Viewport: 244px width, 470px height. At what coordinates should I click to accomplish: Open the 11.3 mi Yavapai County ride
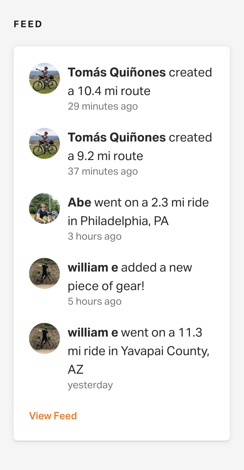point(139,351)
